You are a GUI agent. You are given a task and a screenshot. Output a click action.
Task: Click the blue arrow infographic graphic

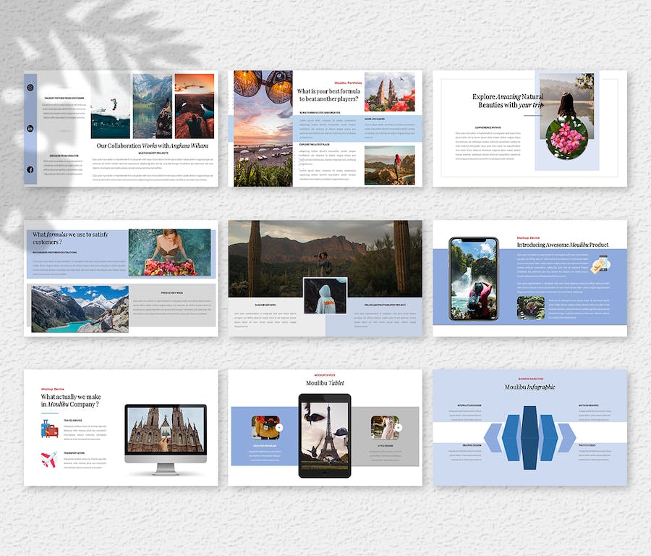pyautogui.click(x=529, y=437)
